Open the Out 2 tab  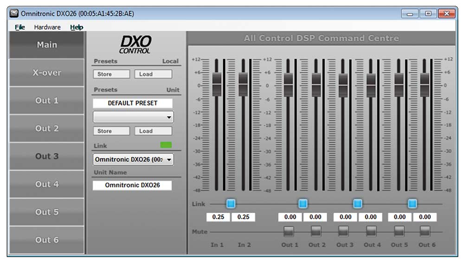(x=47, y=128)
